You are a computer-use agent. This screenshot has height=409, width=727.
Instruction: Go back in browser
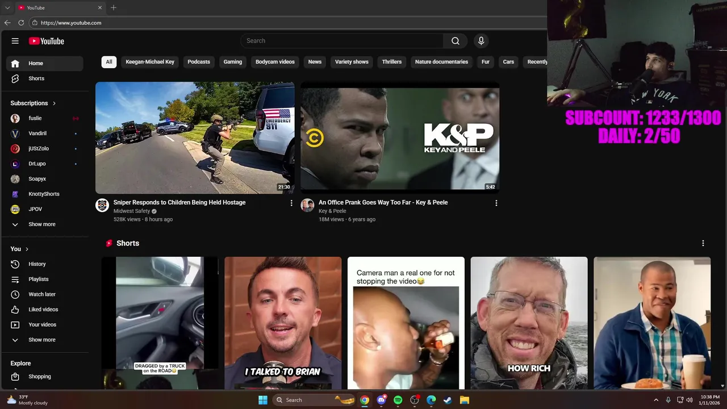[7, 23]
